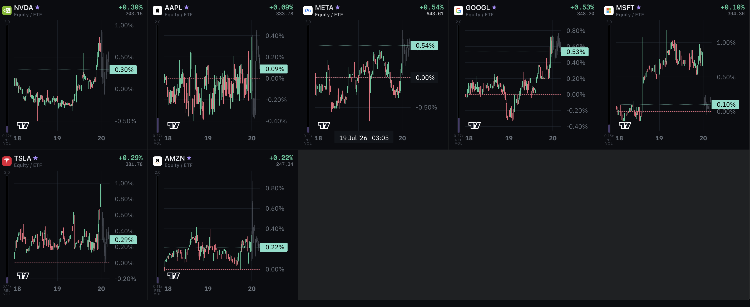Toggle the favorite star next to NVDA

[37, 7]
